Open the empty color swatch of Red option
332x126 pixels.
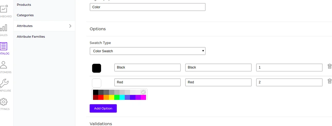coord(97,83)
